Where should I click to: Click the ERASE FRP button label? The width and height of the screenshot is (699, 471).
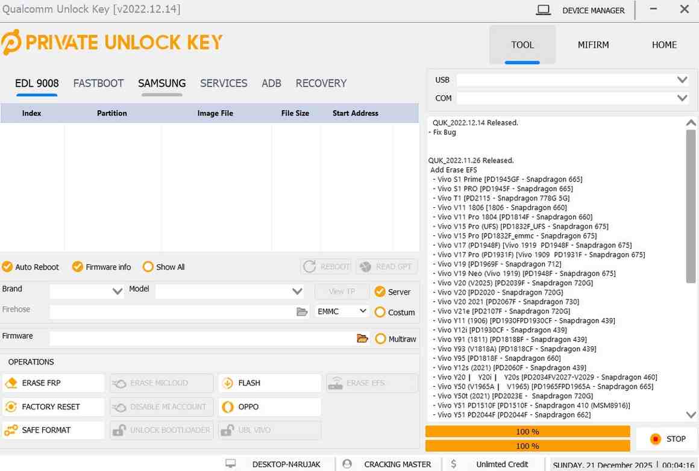[41, 383]
